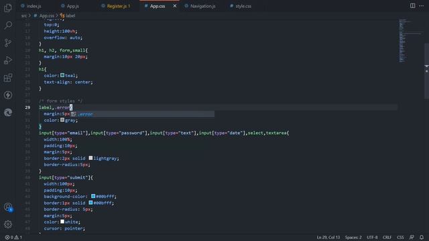This screenshot has height=241, width=429.
Task: Open background-color #00bfff swatch picker
Action: (93, 196)
